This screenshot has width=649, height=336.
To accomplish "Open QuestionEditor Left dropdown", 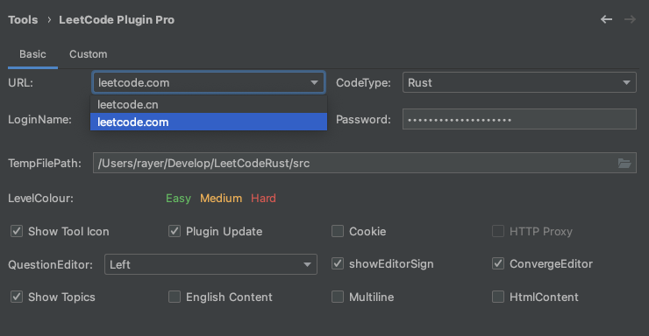I will click(x=210, y=264).
